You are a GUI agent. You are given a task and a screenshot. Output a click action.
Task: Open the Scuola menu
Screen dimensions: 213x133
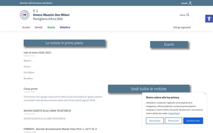point(26,27)
